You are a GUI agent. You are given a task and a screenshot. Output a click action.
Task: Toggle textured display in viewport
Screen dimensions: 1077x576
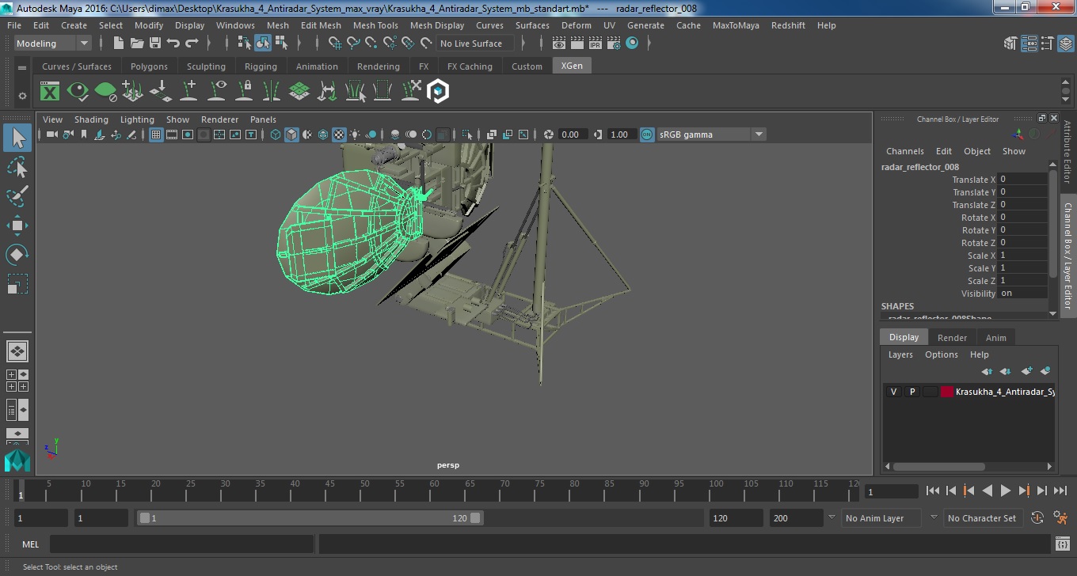(x=339, y=135)
